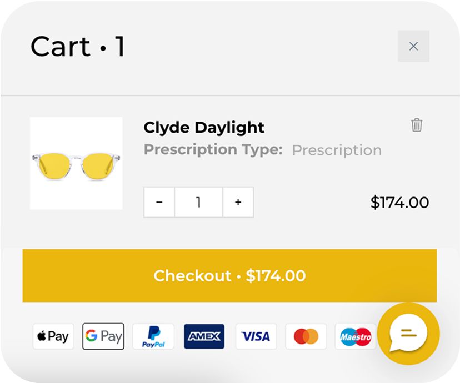The image size is (460, 383).
Task: Click the gray Prescription value text
Action: (337, 150)
